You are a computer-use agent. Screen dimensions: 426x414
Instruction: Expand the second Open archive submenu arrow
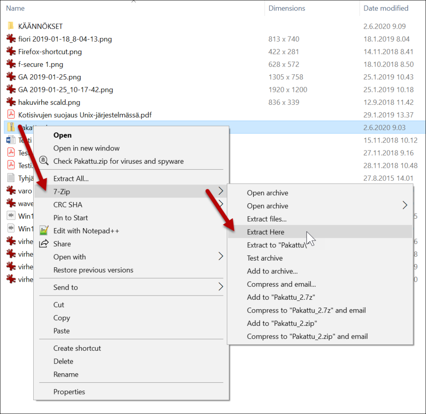point(404,206)
